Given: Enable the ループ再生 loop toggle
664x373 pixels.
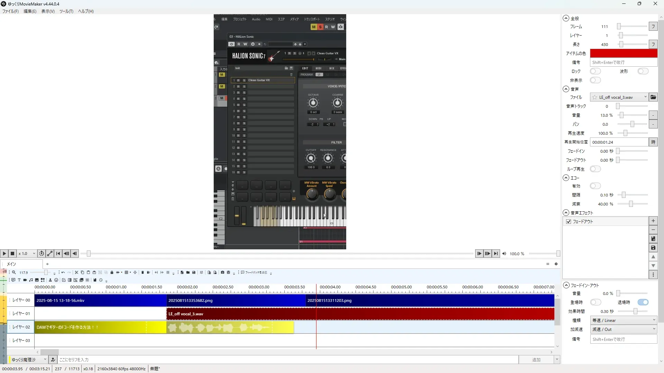Looking at the screenshot, I should [x=595, y=169].
